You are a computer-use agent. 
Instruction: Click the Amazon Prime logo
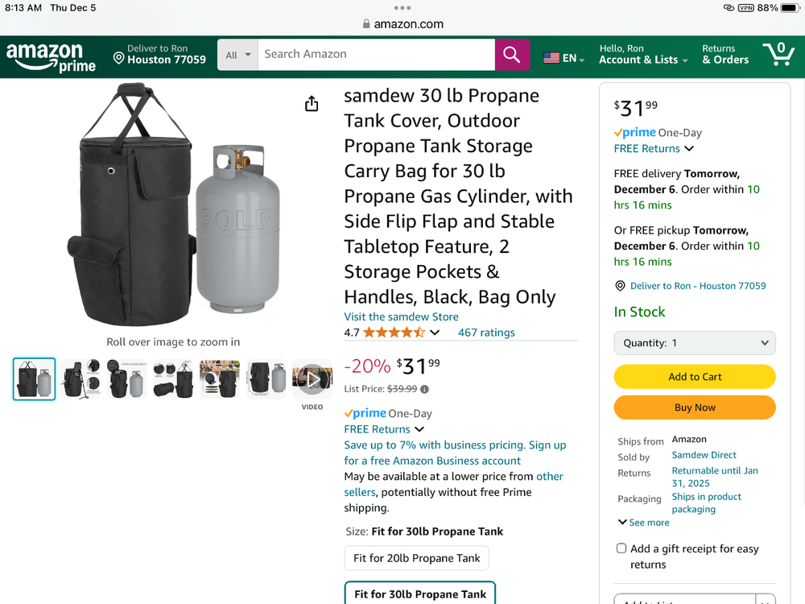point(52,57)
